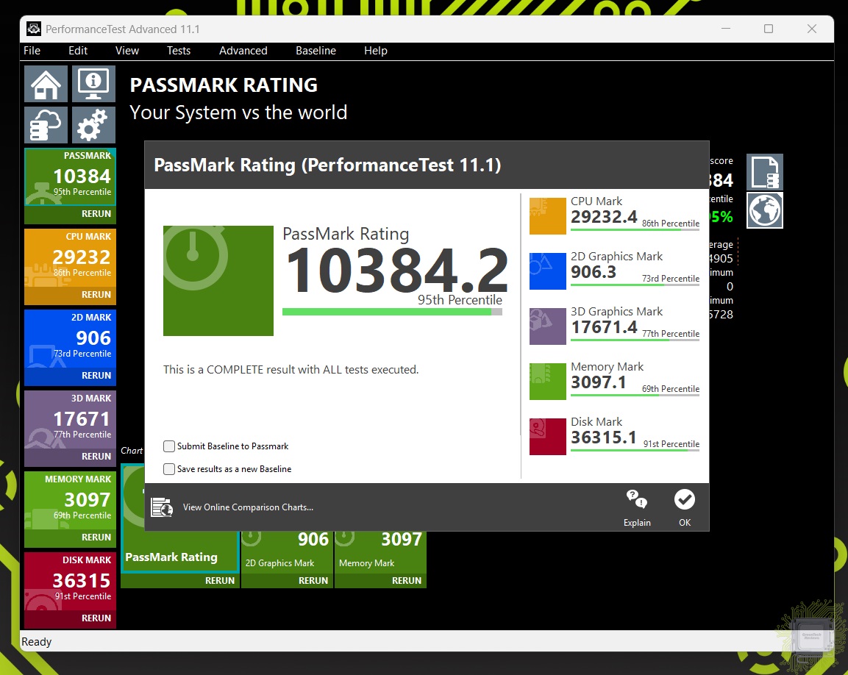Click the PerformanceTest app icon in title bar
Image resolution: width=848 pixels, height=675 pixels.
coord(34,29)
